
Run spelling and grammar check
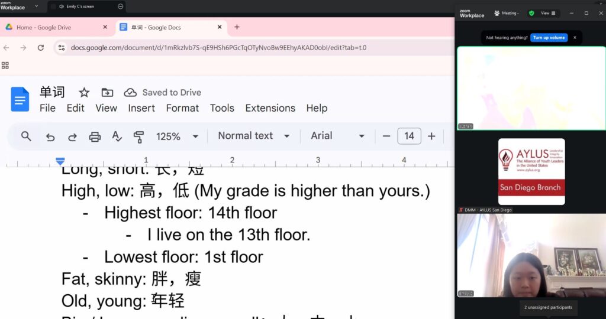pos(117,136)
